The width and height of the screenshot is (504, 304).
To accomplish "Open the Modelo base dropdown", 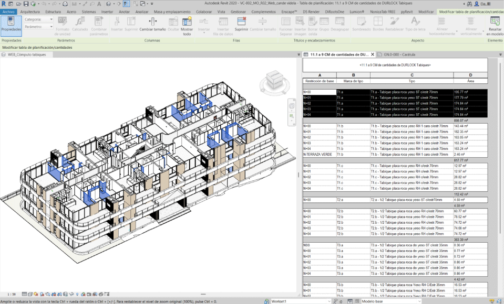I will [x=392, y=301].
